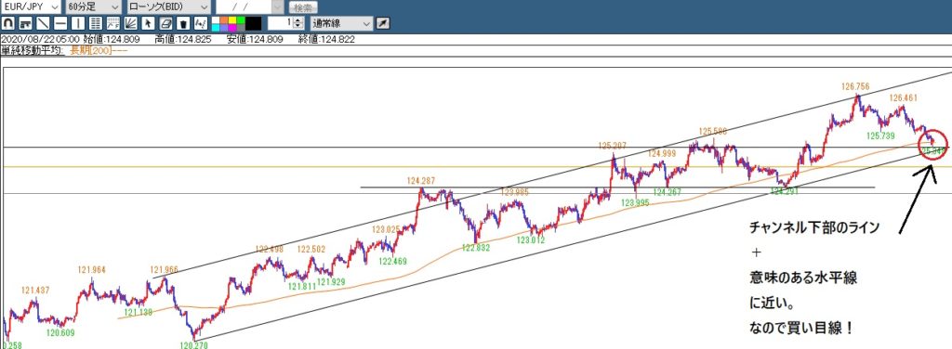Click the 123.012 low price label
Screen dimensions: 952x349
tap(531, 239)
